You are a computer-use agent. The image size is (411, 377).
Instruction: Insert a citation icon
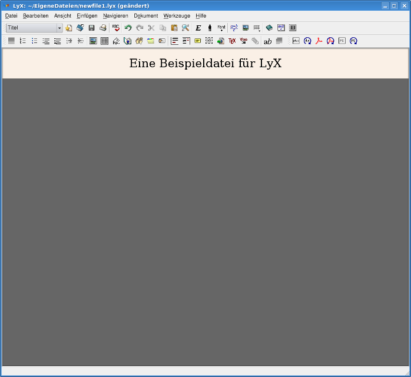point(139,41)
